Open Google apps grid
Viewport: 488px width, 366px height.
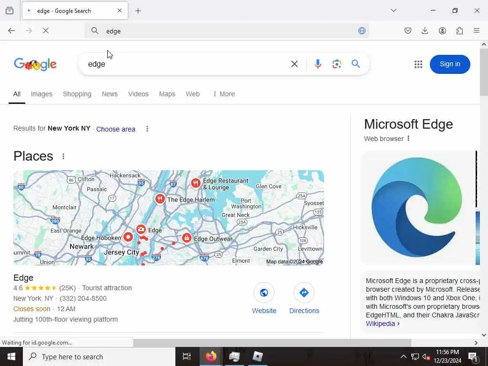coord(418,64)
